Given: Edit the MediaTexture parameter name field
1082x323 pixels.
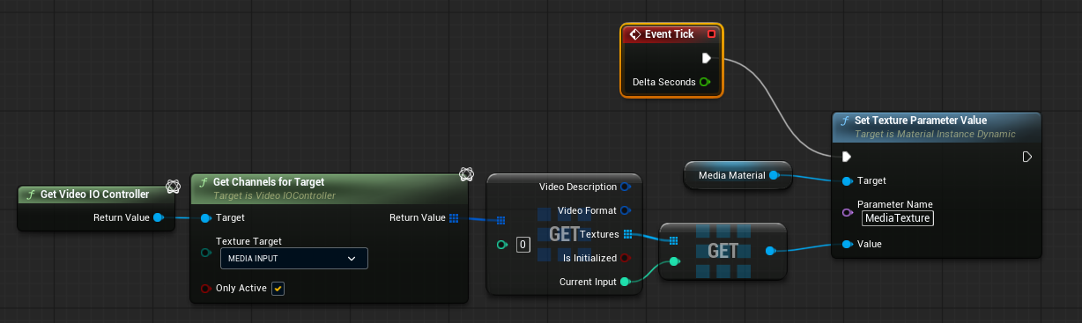Looking at the screenshot, I should [x=897, y=218].
